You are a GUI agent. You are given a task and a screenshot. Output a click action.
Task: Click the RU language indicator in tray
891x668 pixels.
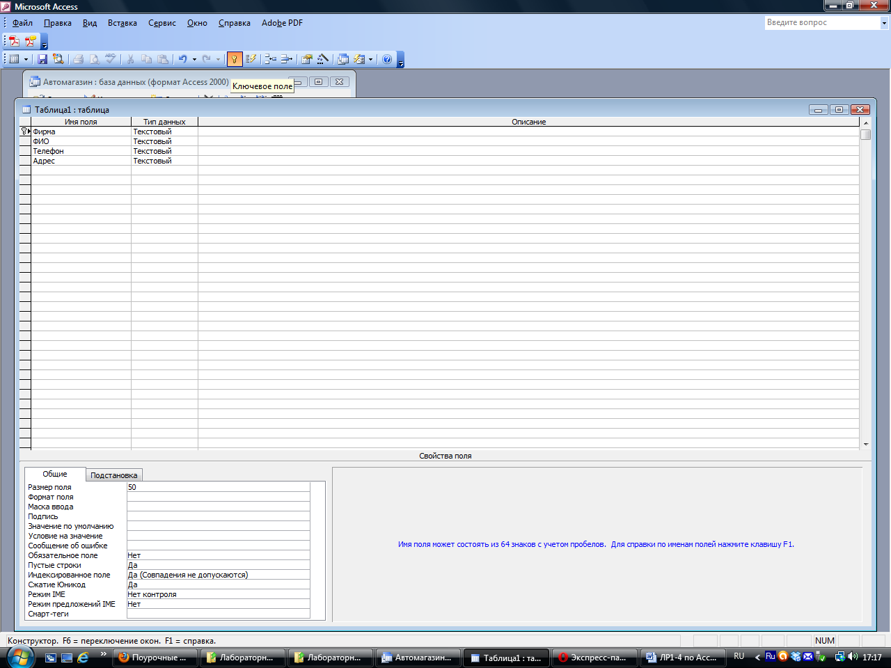point(739,656)
